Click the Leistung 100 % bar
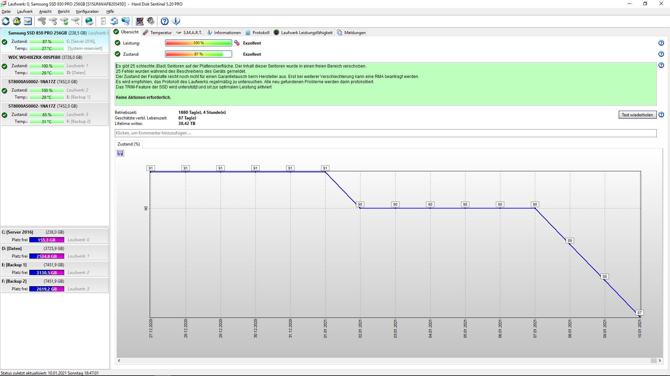Screen dimensions: 670x376 tap(198, 43)
